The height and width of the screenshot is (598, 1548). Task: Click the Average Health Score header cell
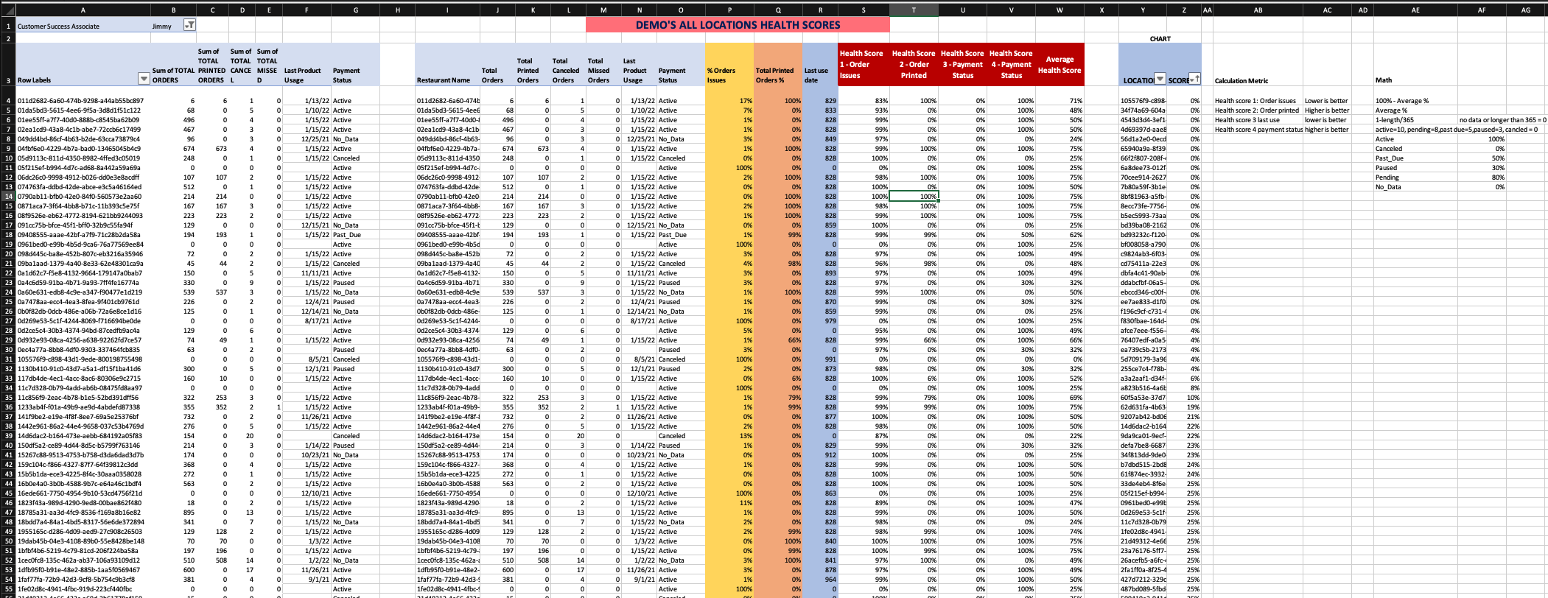[1060, 65]
